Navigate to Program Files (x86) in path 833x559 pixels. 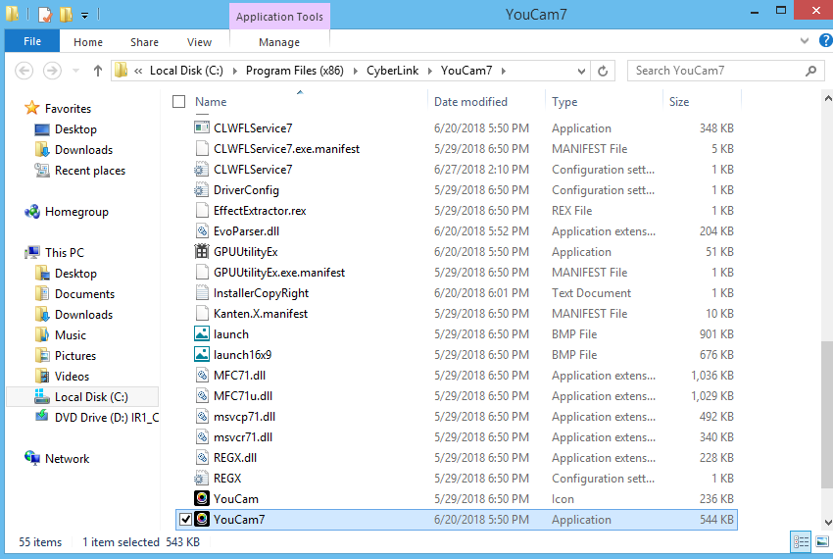tap(295, 71)
